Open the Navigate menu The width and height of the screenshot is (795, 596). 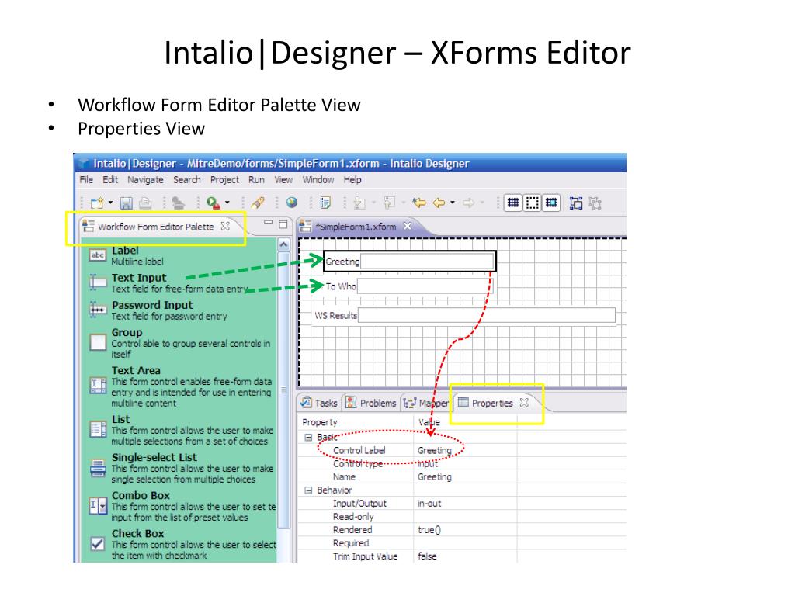[x=145, y=180]
